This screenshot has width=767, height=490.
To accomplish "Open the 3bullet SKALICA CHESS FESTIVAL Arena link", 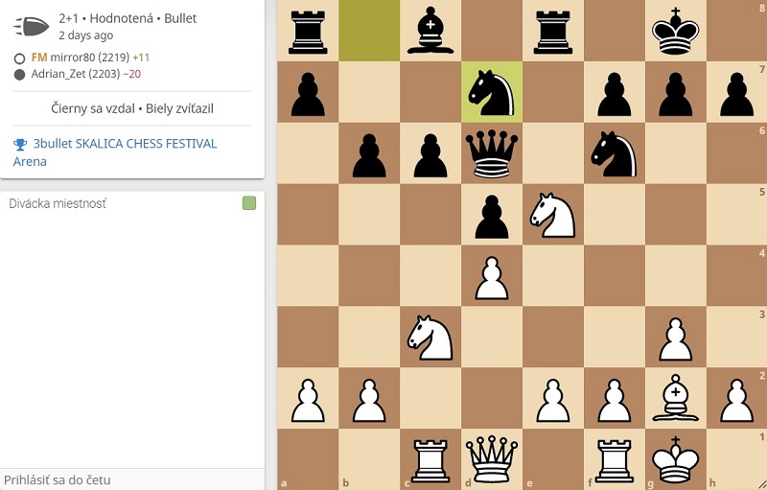I will coord(115,152).
